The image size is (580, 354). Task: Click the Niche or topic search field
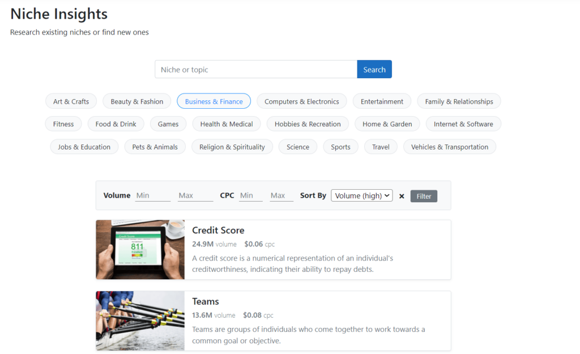(255, 69)
